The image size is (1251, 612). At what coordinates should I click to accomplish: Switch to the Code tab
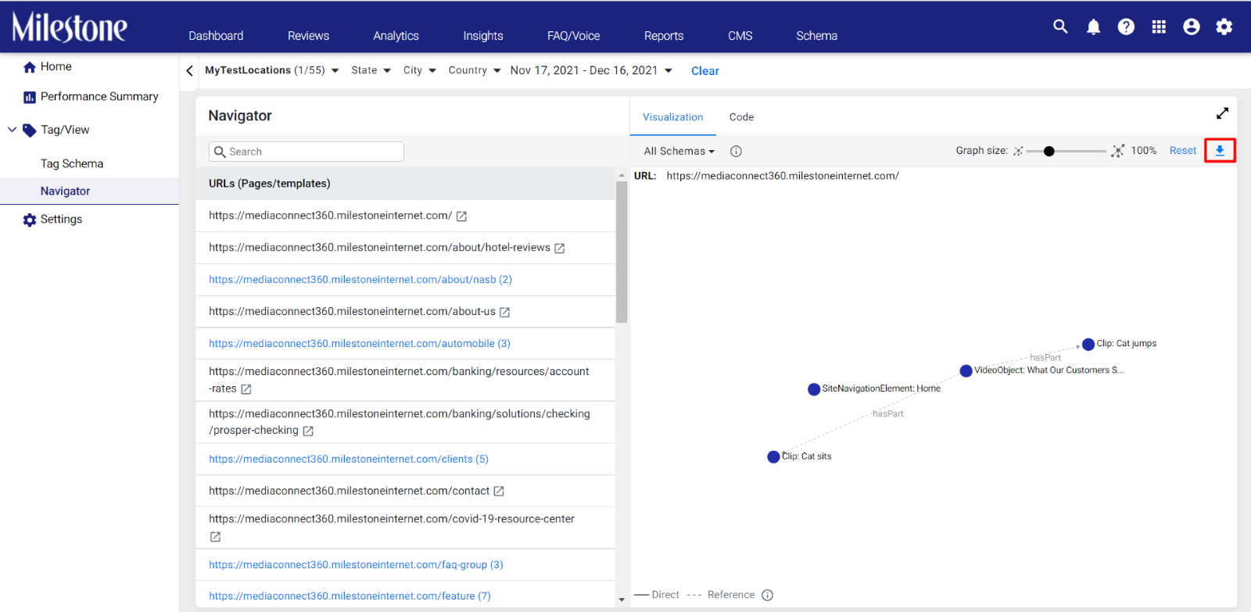click(x=741, y=117)
